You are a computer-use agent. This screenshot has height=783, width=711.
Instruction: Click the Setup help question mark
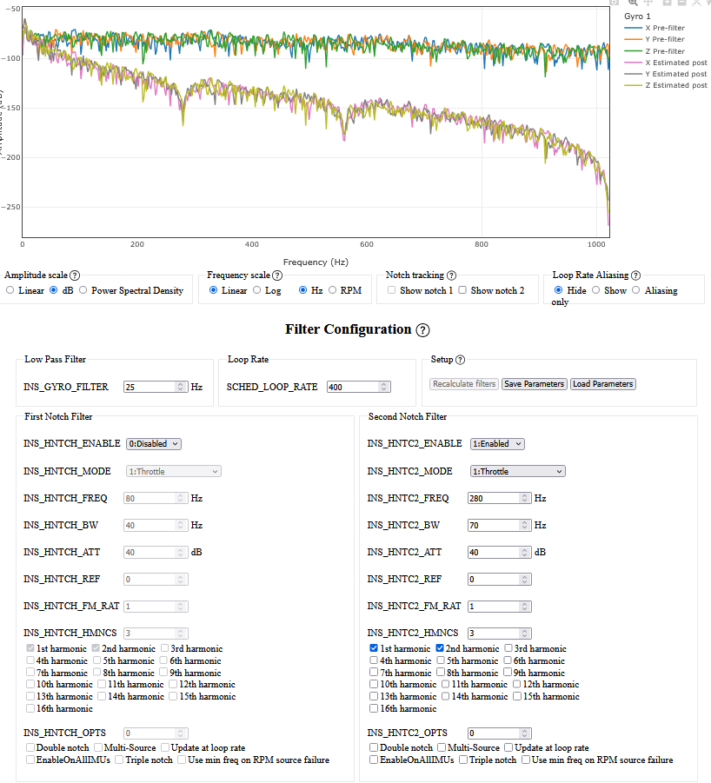(x=460, y=360)
